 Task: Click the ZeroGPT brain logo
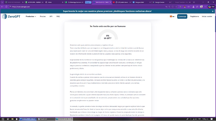5,16
